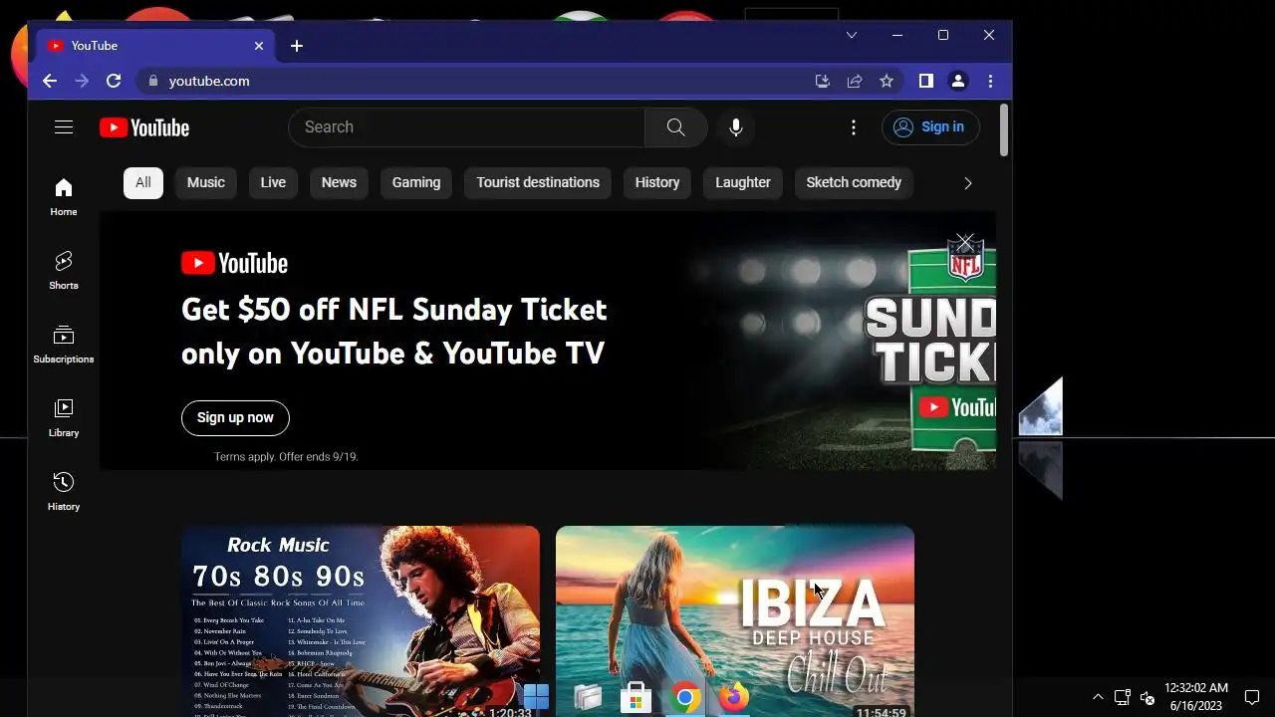This screenshot has height=717, width=1275.
Task: Open File Explorer from the taskbar
Action: click(588, 697)
